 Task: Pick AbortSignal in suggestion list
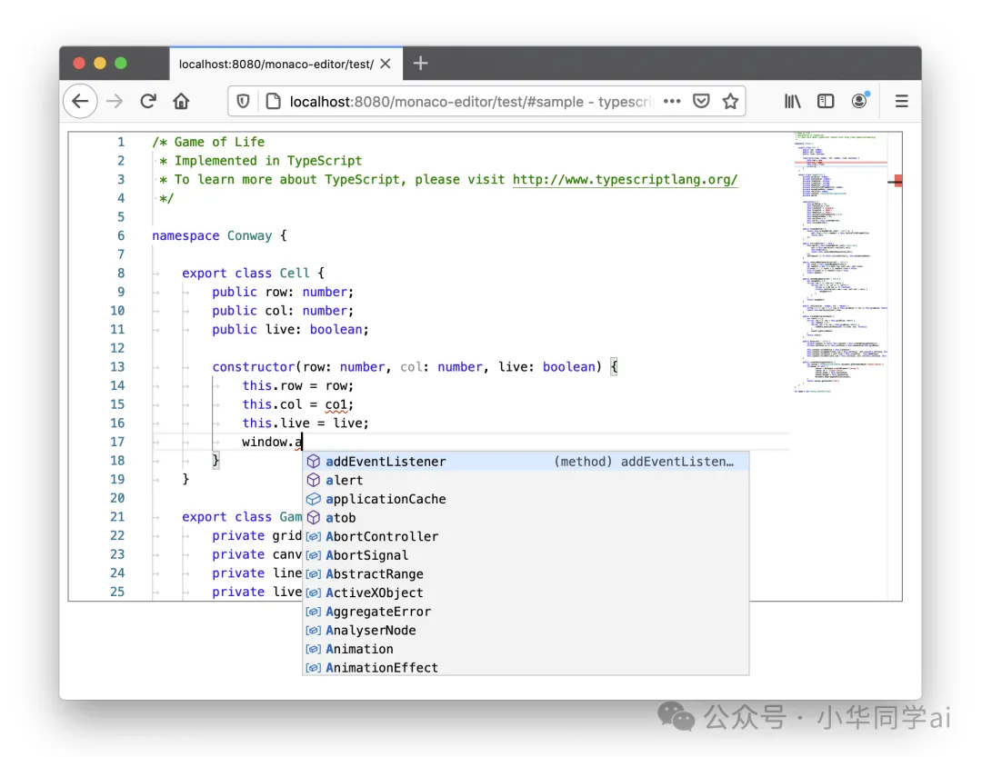pos(526,555)
